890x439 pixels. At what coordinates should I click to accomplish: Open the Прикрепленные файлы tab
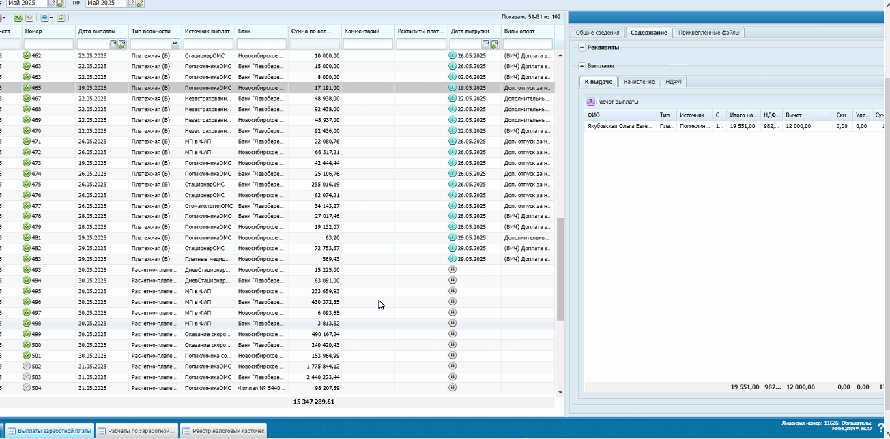[708, 33]
